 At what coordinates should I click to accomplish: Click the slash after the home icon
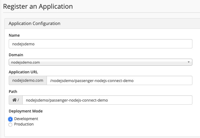[x=18, y=100]
